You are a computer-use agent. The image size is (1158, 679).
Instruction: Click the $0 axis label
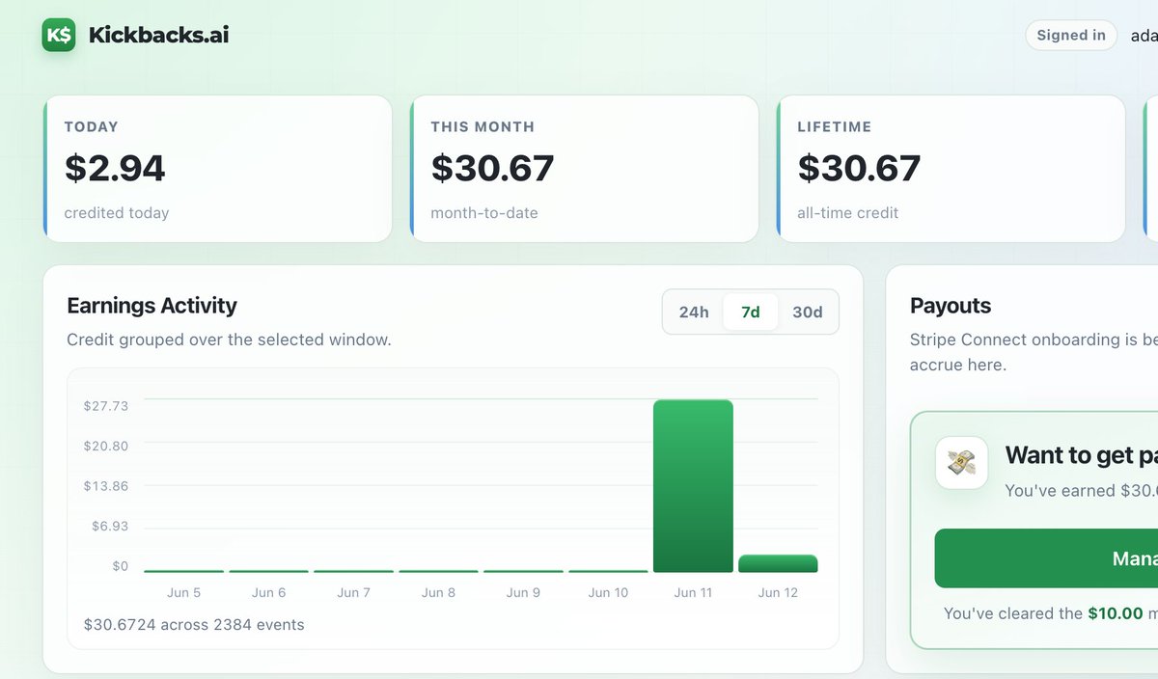(x=120, y=566)
